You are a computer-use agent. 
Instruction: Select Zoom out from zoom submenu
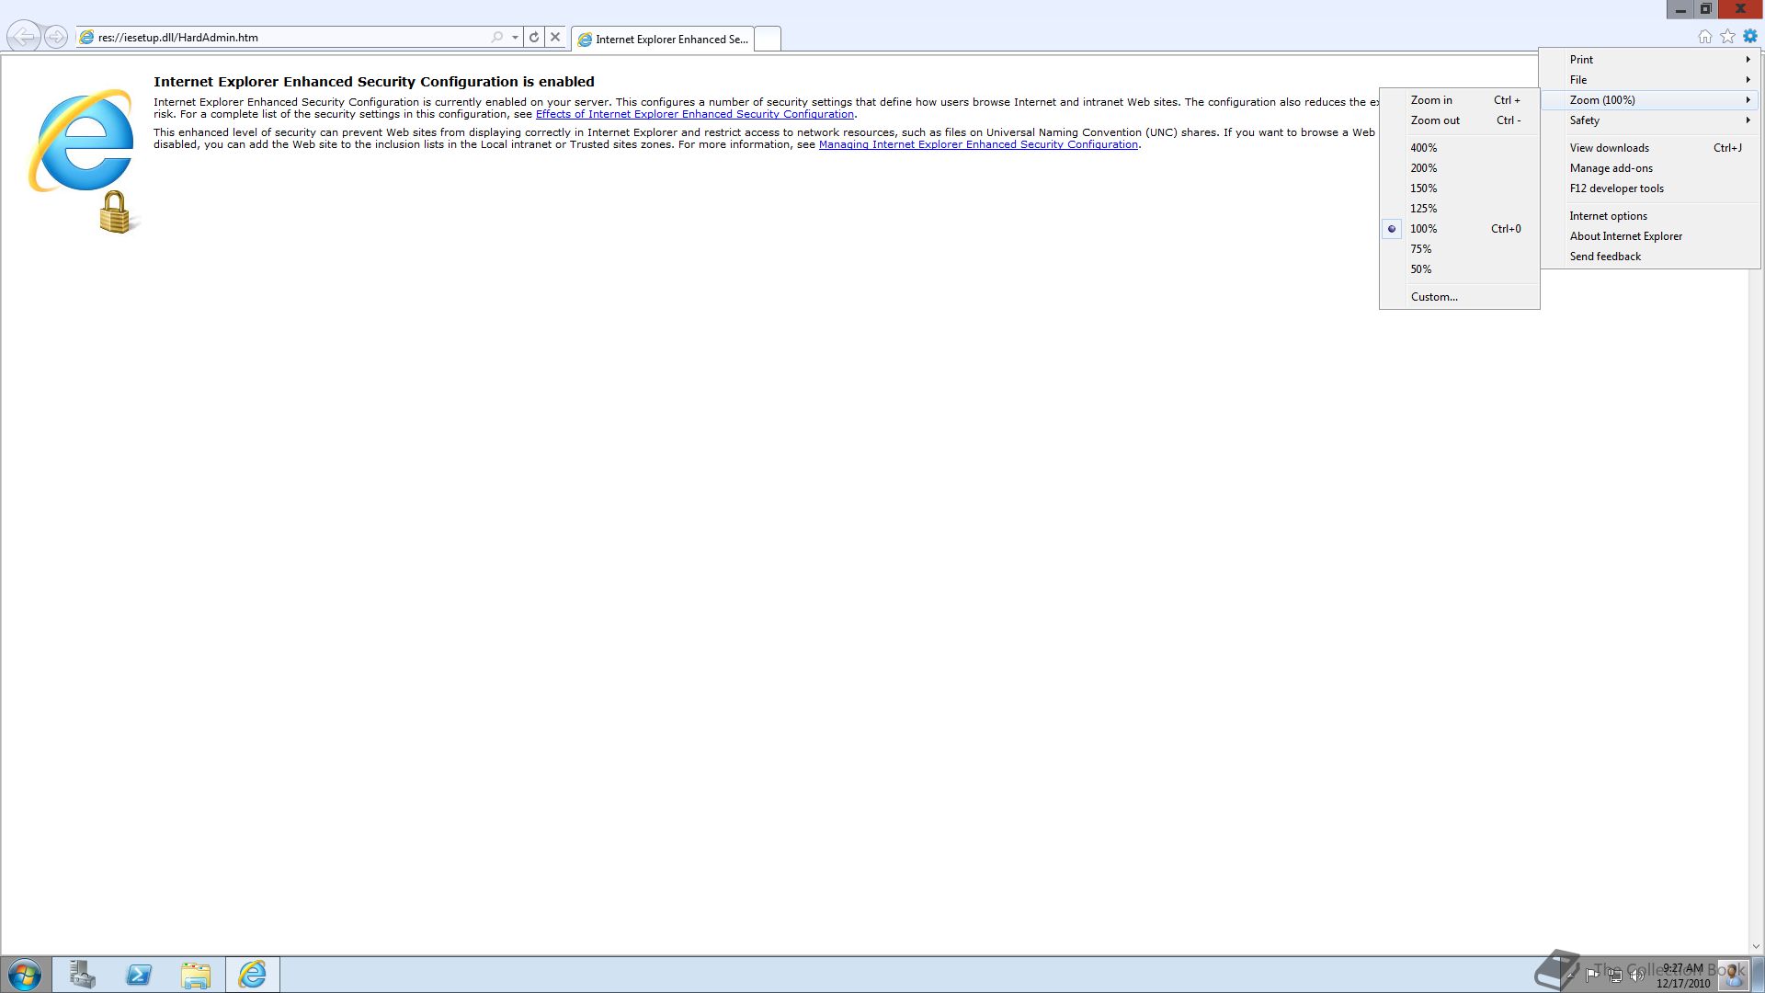coord(1460,120)
